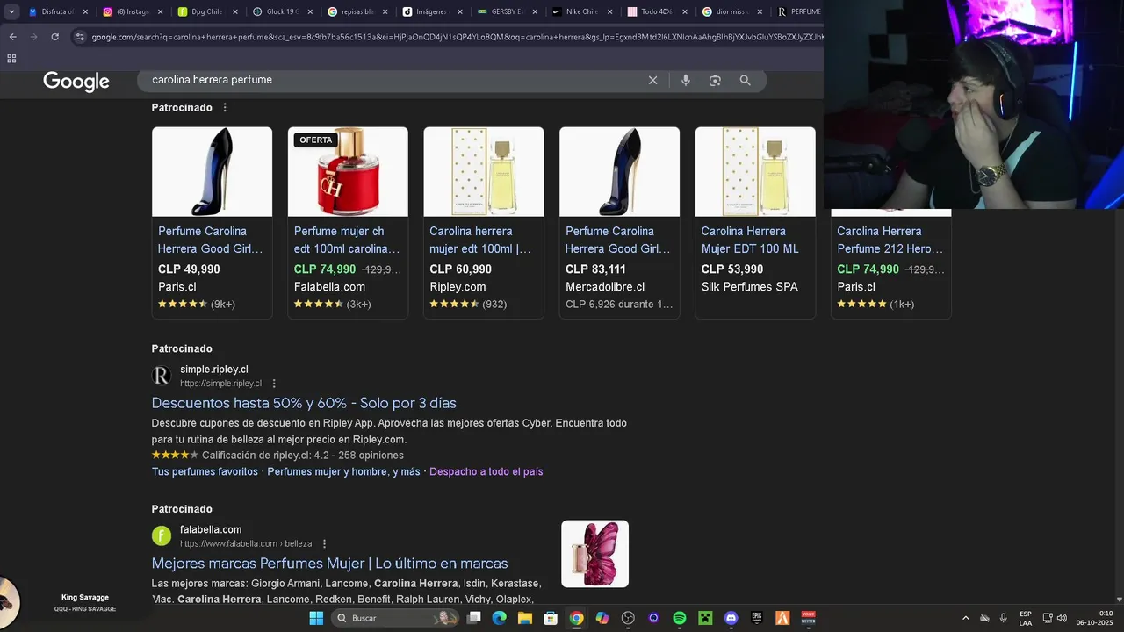The height and width of the screenshot is (632, 1124).
Task: Click the taskbar Buscar search box
Action: (x=395, y=618)
